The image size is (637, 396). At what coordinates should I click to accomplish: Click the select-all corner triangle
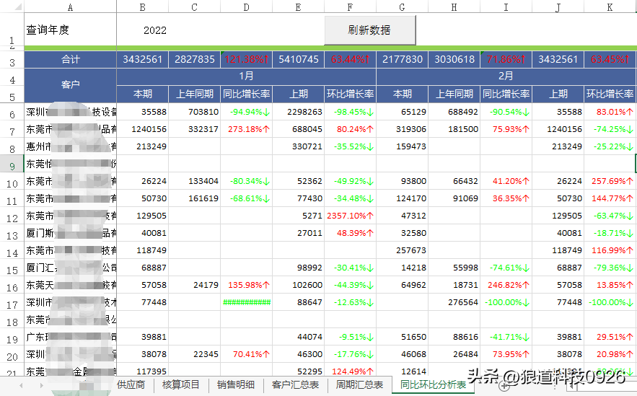click(18, 6)
